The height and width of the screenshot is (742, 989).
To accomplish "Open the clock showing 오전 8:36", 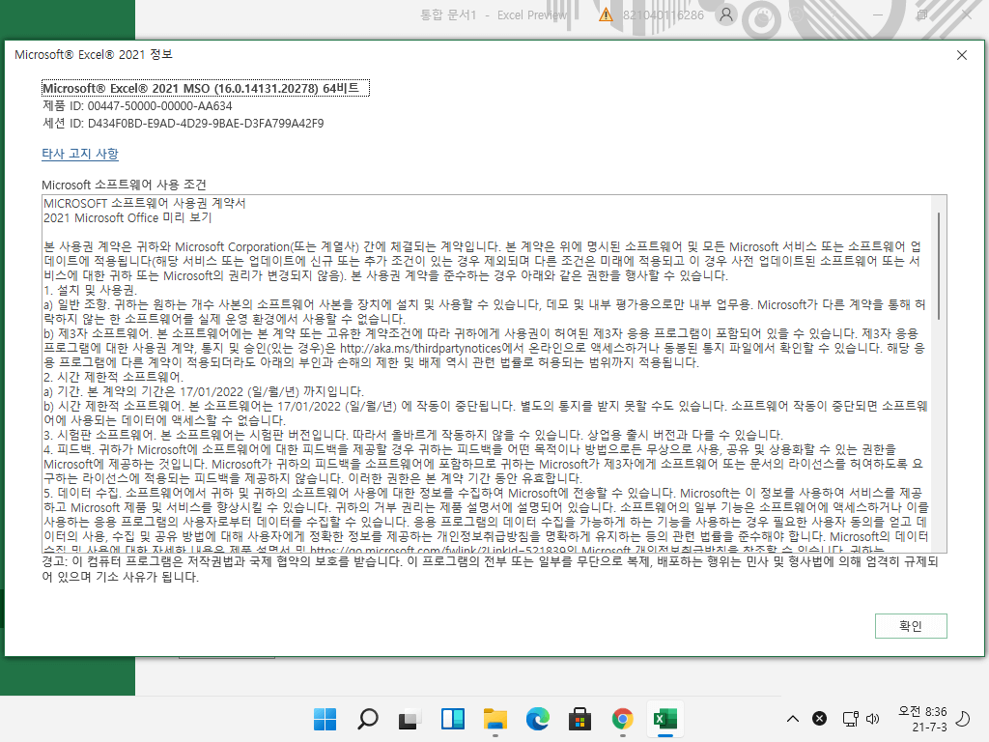I will pos(922,719).
